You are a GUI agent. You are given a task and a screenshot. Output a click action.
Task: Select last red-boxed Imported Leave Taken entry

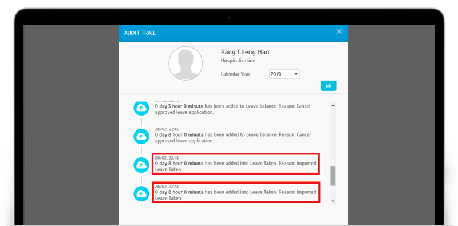(236, 192)
